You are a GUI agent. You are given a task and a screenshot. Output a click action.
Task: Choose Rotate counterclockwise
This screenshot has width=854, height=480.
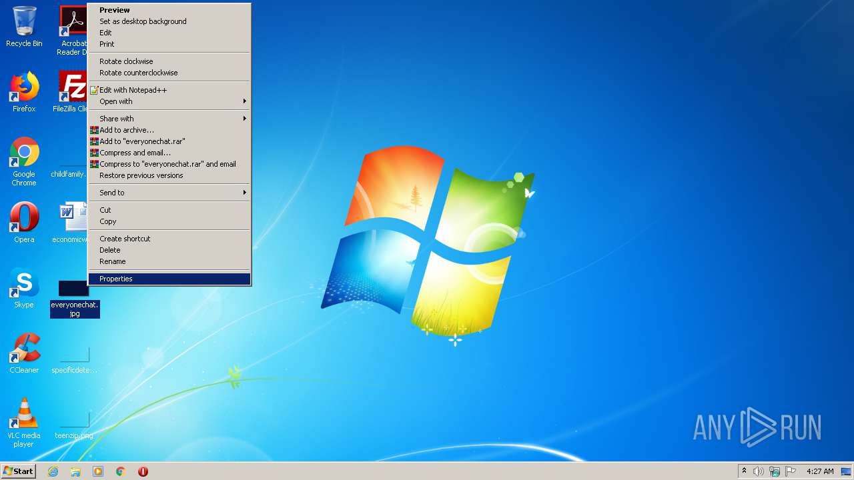pyautogui.click(x=169, y=73)
